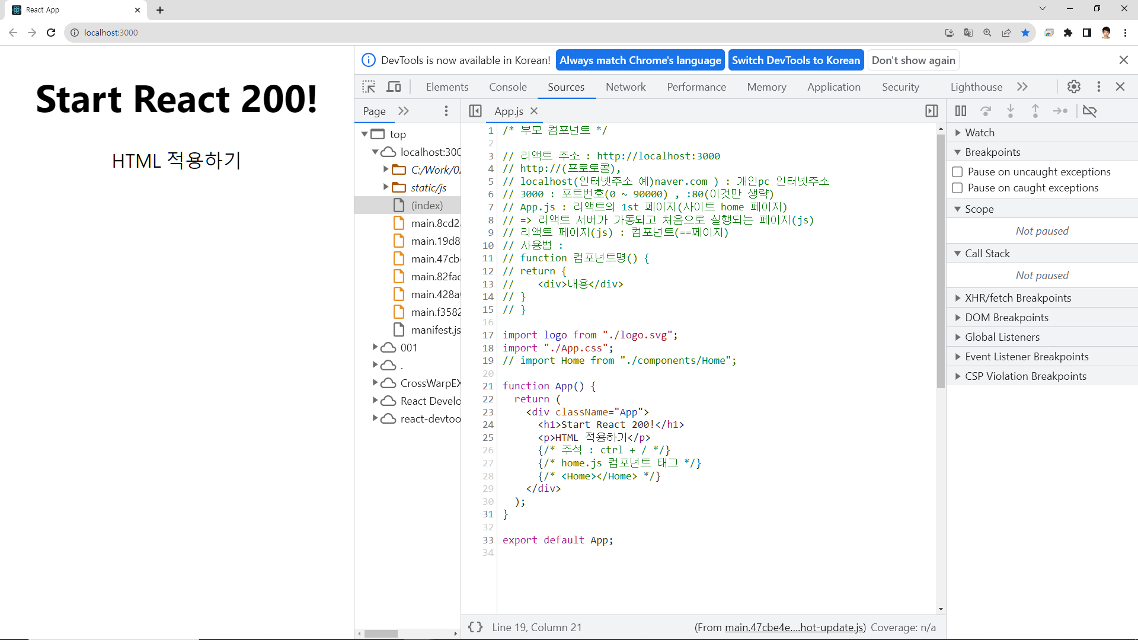Enable Pause on uncaught exceptions
The image size is (1138, 640).
click(x=957, y=172)
